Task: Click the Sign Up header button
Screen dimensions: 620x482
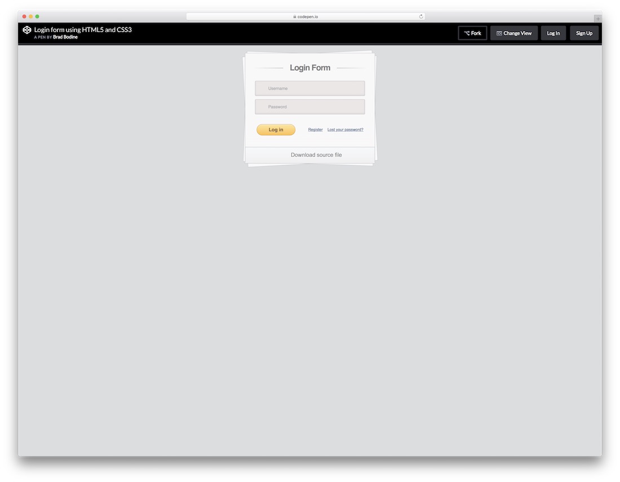Action: [584, 33]
